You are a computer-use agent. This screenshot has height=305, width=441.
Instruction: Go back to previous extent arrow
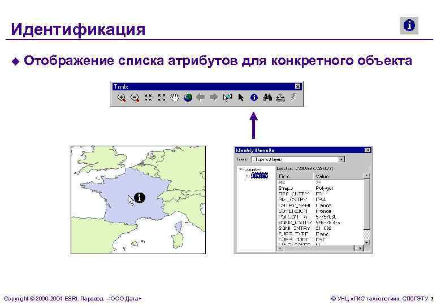point(201,98)
